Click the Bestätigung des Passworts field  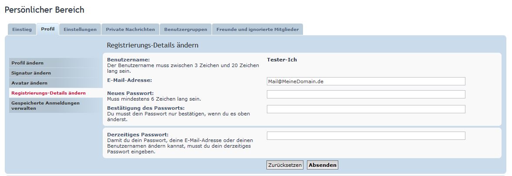366,109
